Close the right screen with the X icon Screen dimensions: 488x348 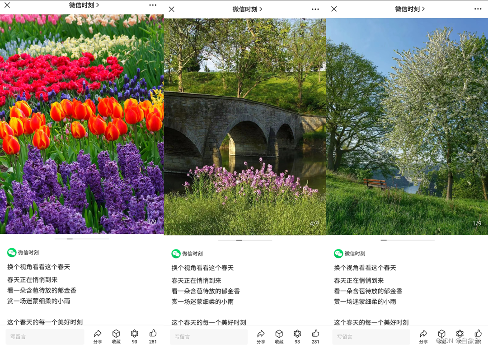click(334, 9)
